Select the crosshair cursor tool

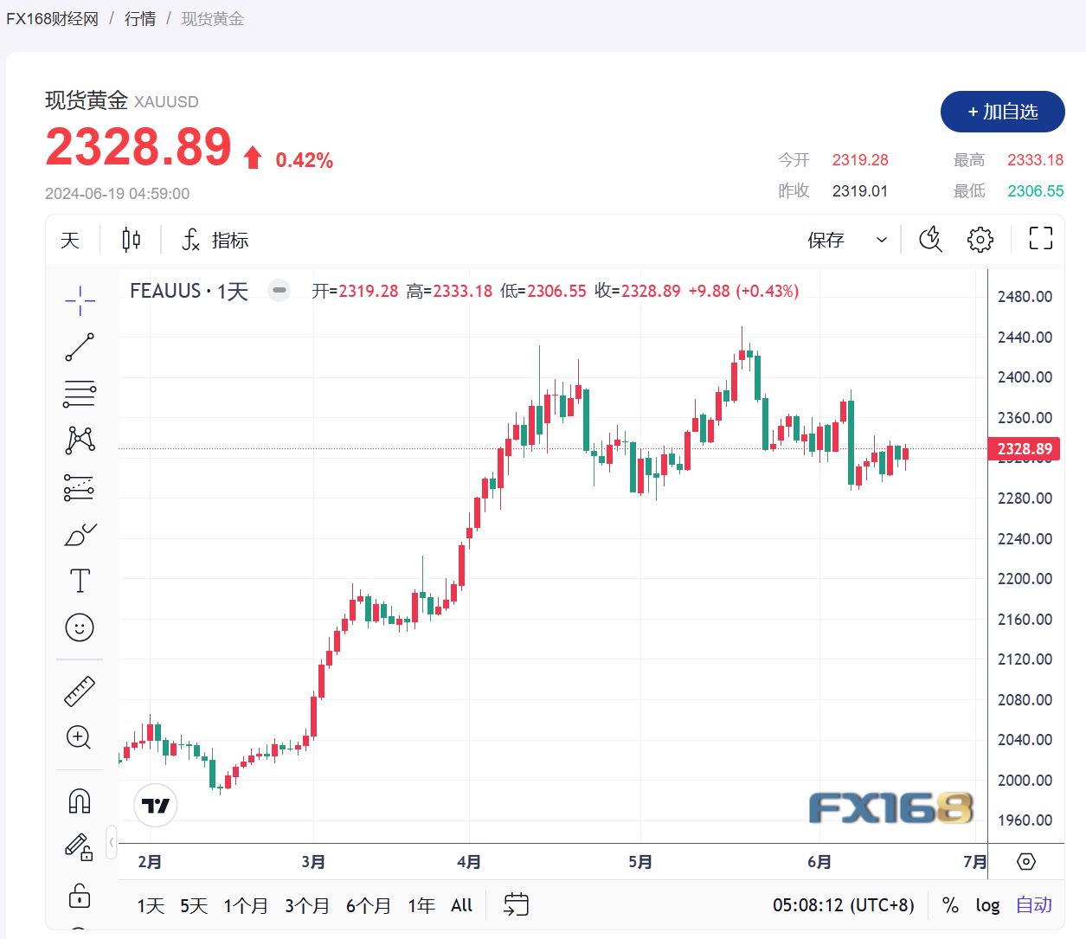[x=79, y=300]
